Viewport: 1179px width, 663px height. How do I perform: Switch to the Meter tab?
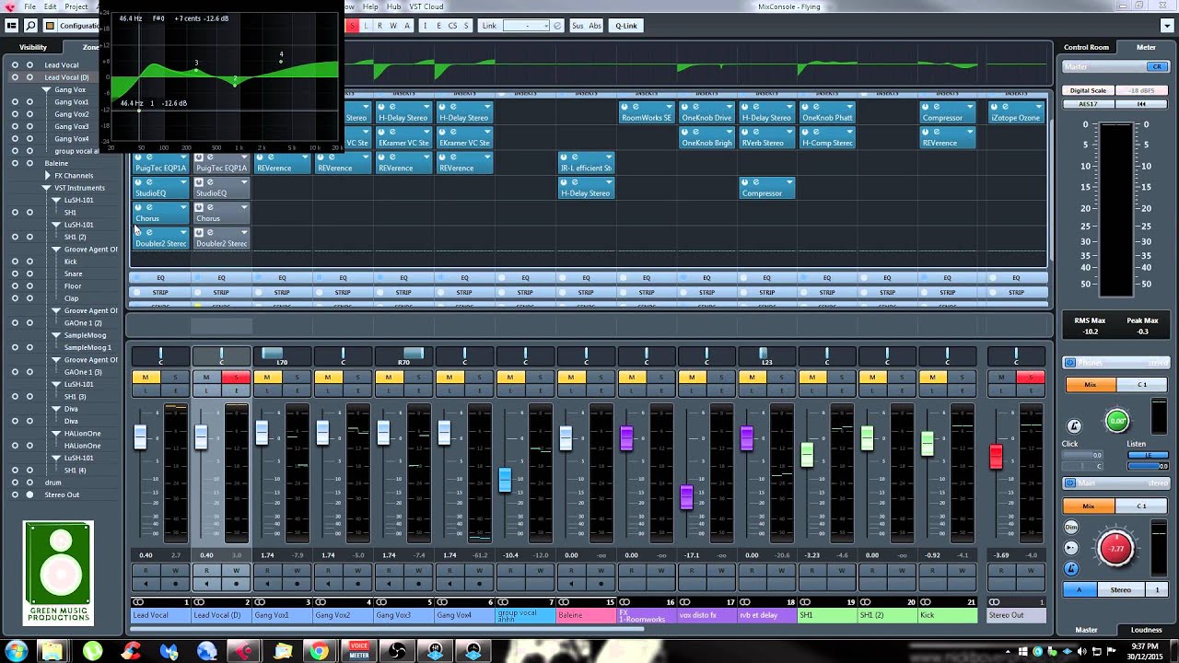click(1146, 47)
